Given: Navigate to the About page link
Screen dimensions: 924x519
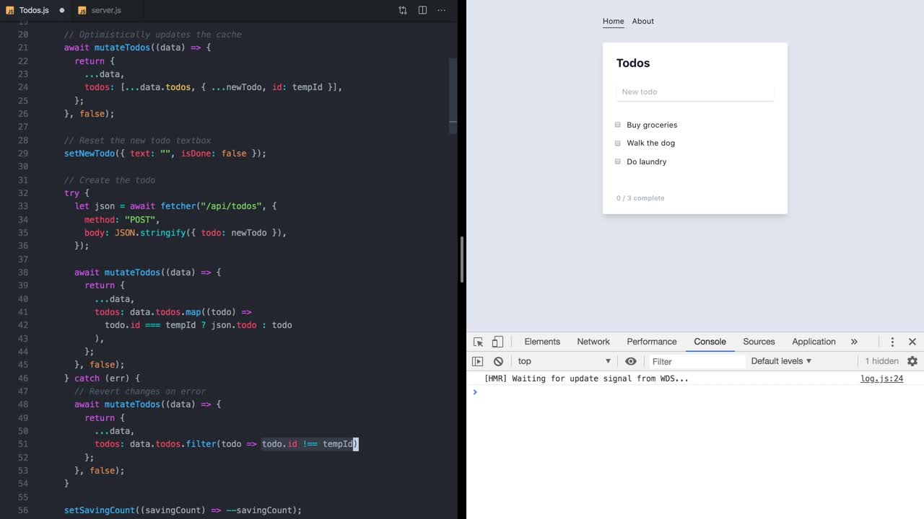Looking at the screenshot, I should pyautogui.click(x=642, y=21).
